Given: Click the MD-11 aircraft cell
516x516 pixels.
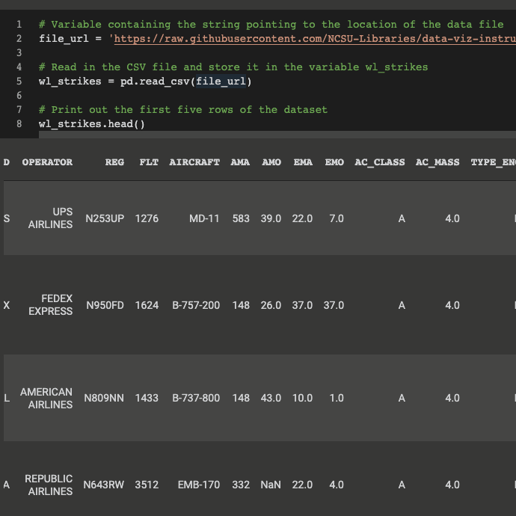Looking at the screenshot, I should [204, 218].
